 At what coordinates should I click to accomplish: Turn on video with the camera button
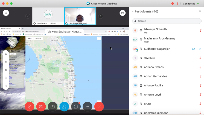coord(41,107)
